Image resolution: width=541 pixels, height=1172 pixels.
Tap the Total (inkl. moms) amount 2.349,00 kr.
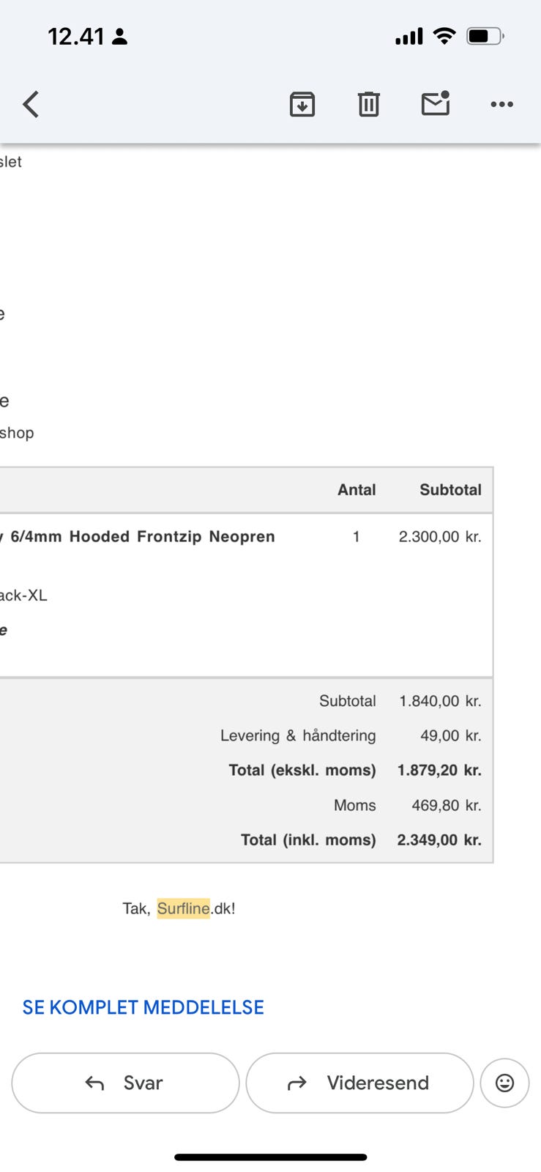pos(439,839)
